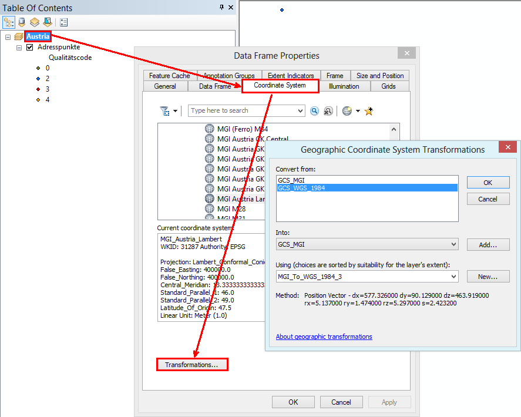
Task: Activate List By Selection view
Action: click(47, 22)
